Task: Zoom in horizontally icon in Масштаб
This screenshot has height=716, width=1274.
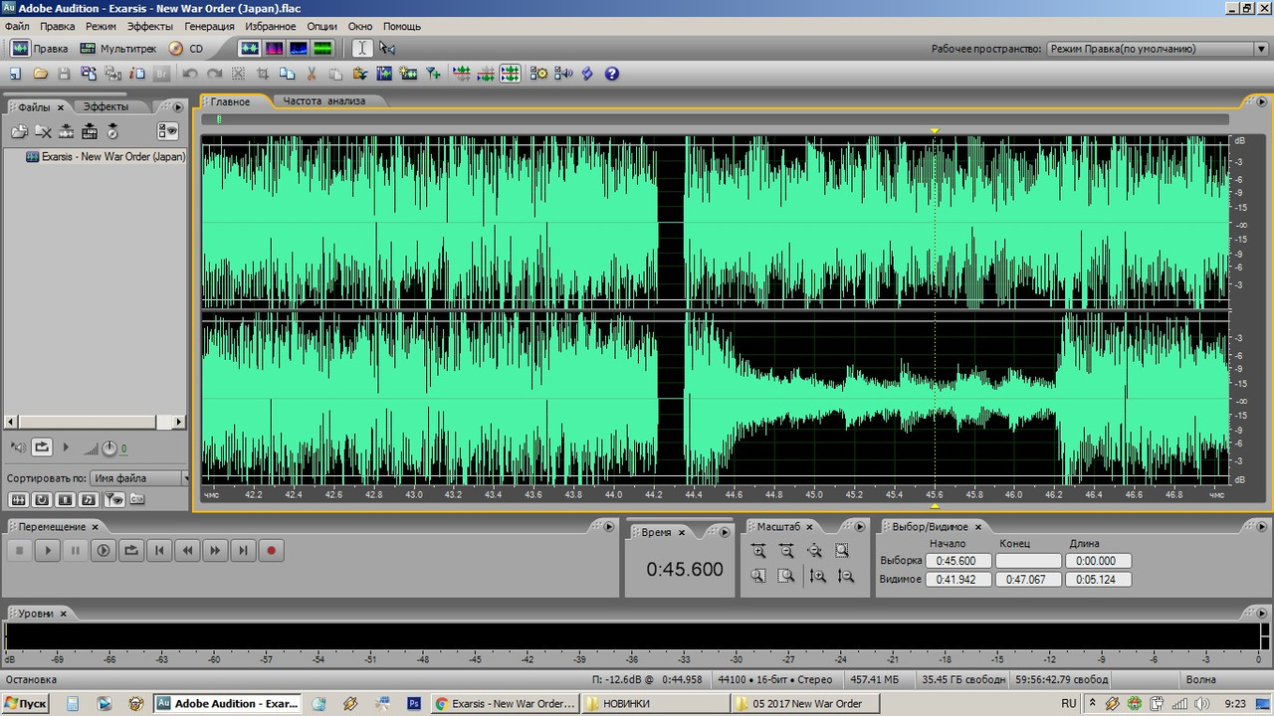Action: (758, 551)
